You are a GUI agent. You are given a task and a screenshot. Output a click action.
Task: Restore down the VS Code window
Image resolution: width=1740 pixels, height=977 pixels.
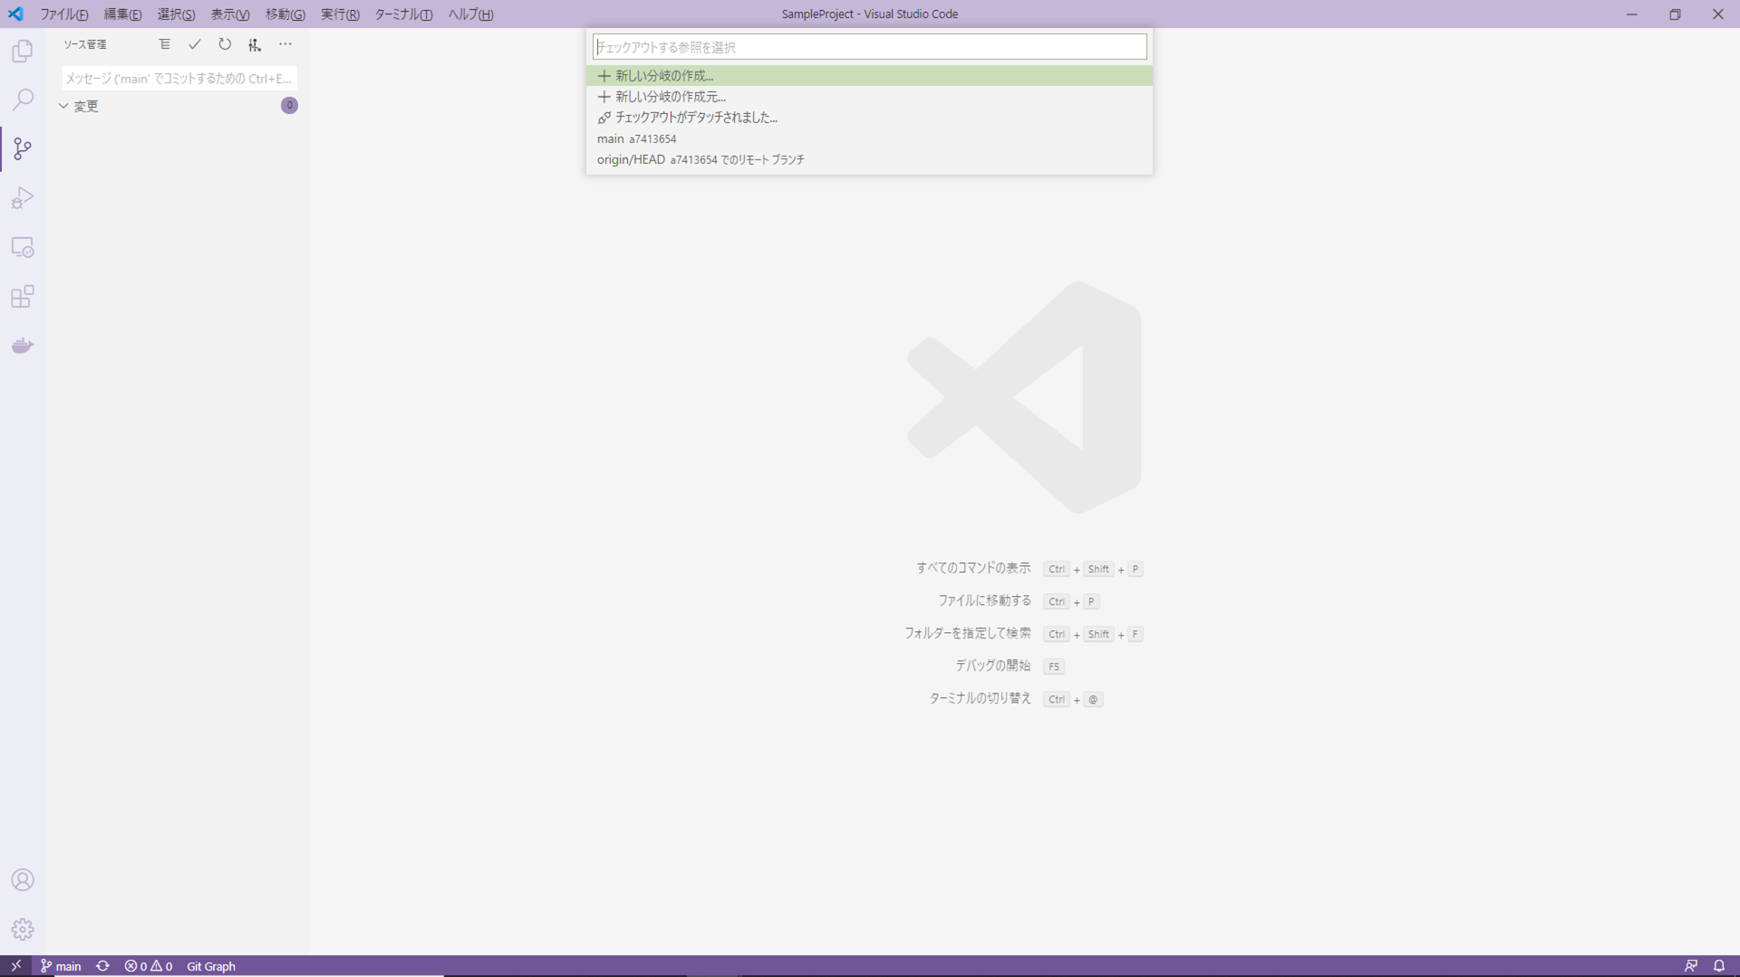tap(1675, 14)
